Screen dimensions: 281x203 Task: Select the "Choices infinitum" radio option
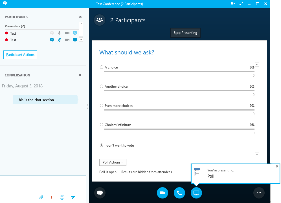click(x=102, y=125)
